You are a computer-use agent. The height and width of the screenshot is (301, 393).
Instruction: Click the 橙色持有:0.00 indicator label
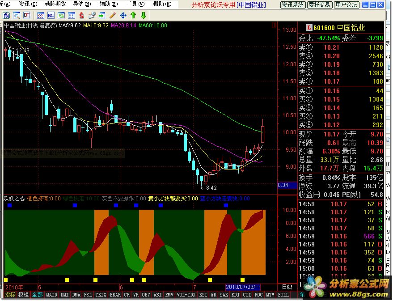pos(44,199)
